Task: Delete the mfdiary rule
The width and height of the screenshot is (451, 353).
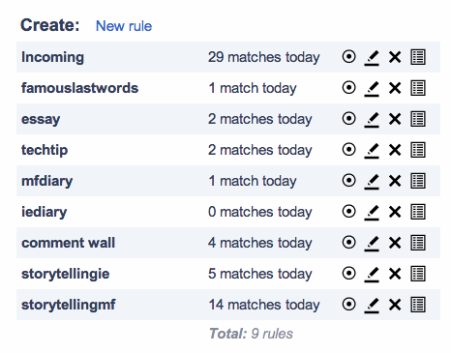Action: 395,181
